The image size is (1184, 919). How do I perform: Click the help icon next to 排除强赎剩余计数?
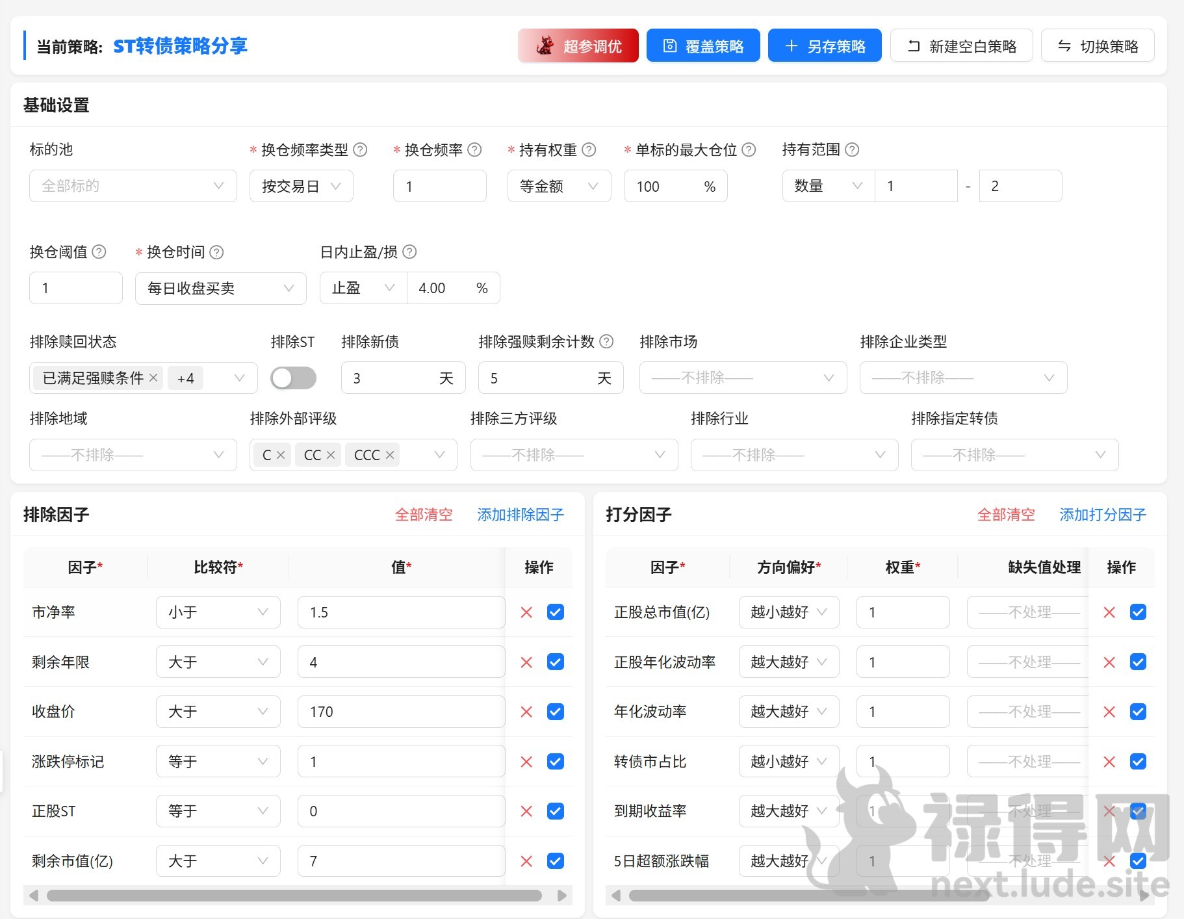606,341
